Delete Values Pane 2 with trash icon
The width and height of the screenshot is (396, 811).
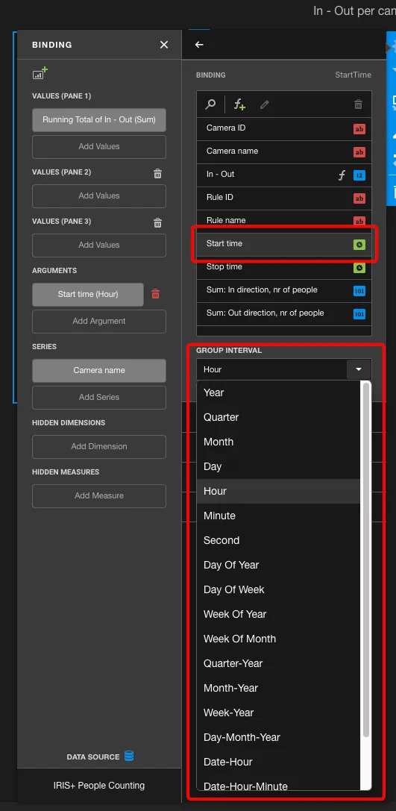[x=157, y=174]
